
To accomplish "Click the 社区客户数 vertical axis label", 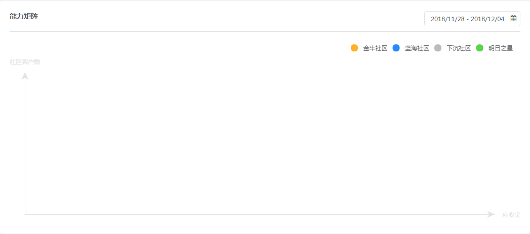I will 25,62.
